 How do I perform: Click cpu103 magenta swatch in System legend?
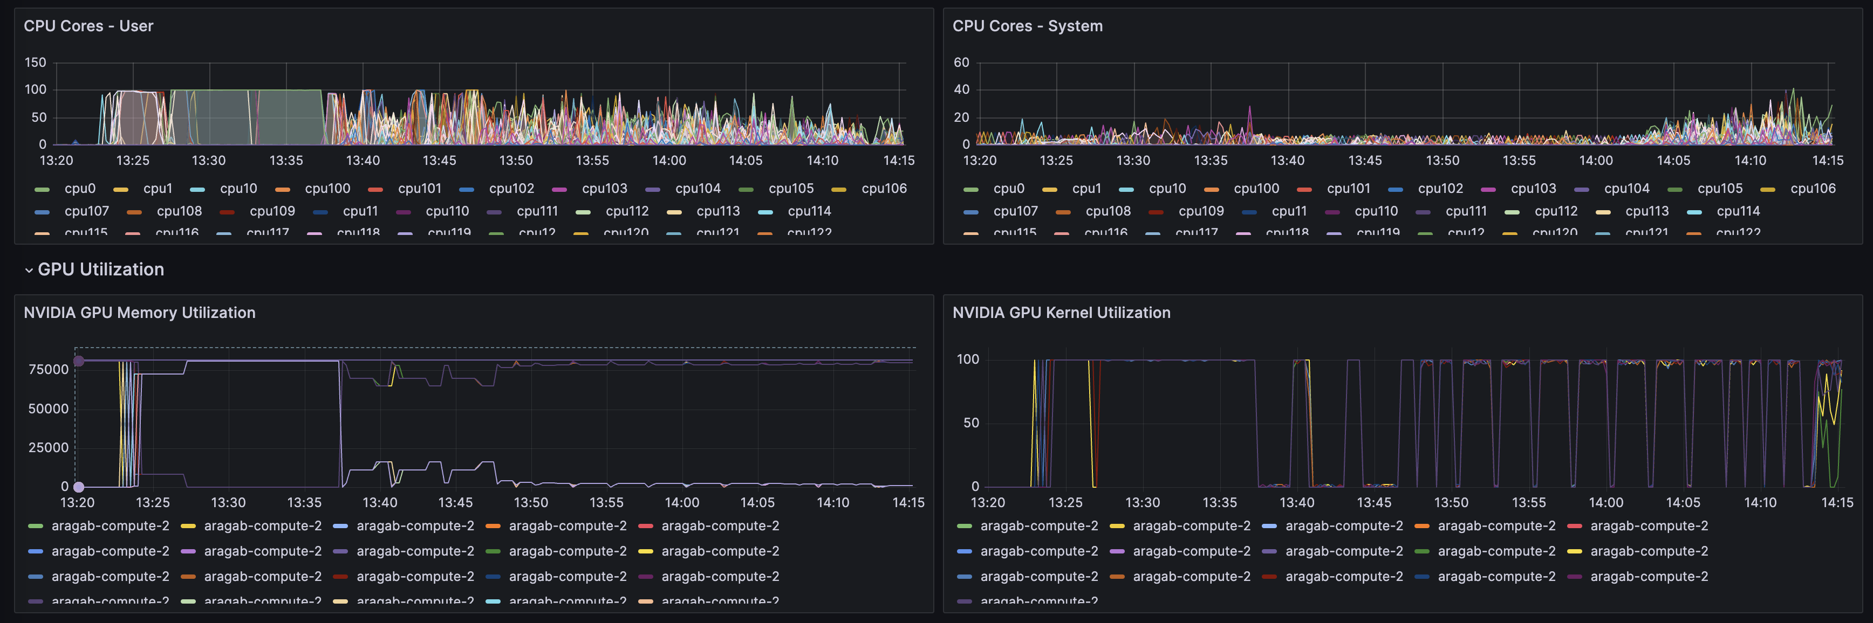[1488, 190]
